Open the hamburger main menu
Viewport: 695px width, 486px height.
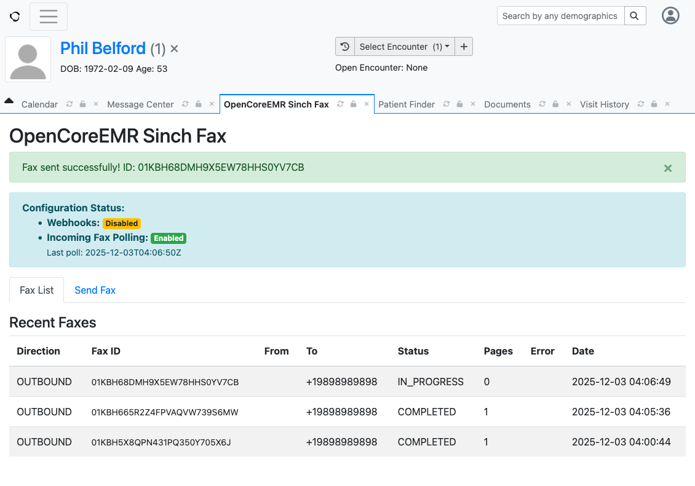[x=49, y=17]
